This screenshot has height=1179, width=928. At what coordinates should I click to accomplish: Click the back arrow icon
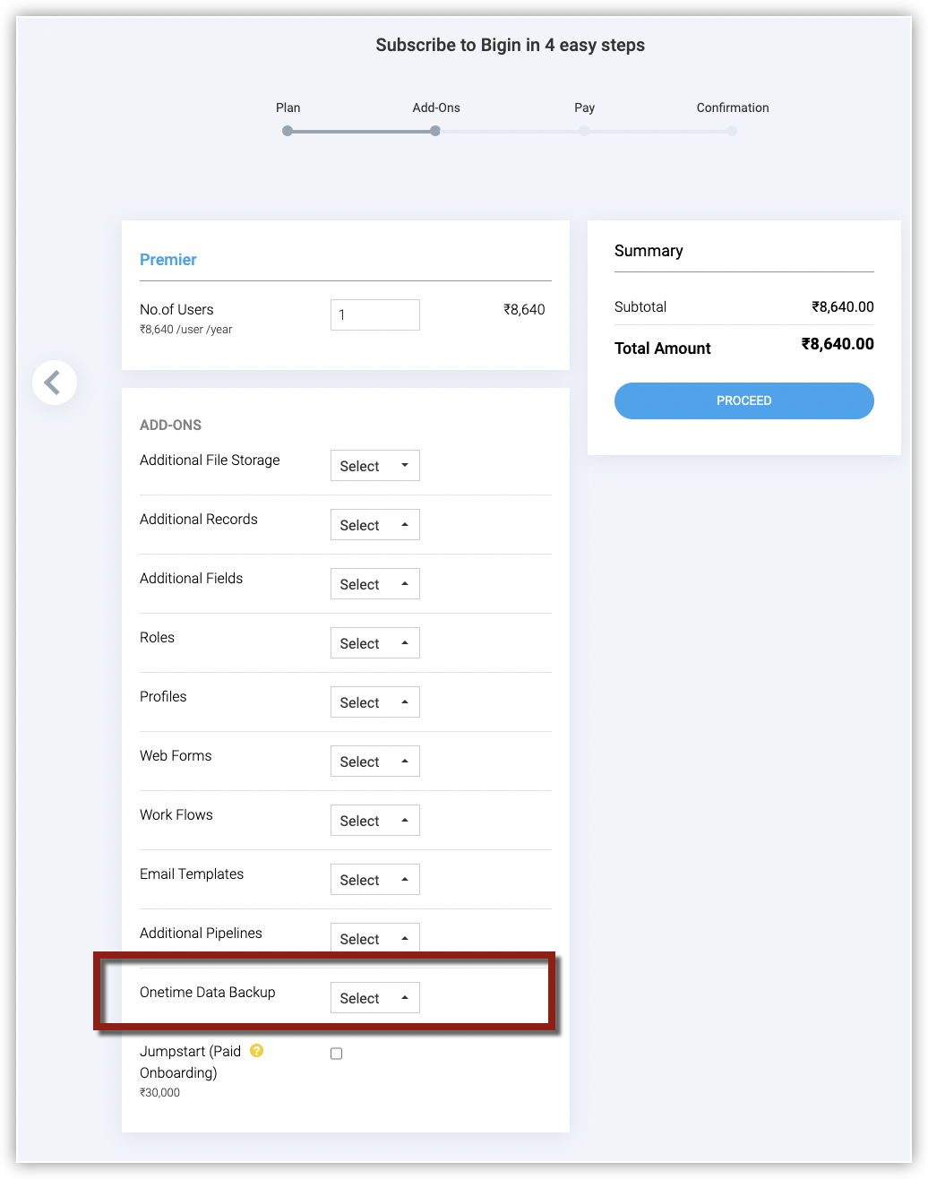[x=54, y=383]
